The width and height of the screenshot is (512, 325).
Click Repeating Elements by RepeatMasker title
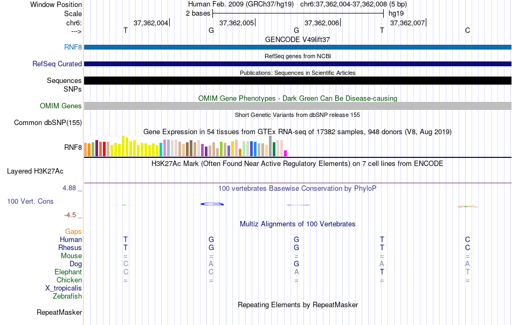point(298,305)
